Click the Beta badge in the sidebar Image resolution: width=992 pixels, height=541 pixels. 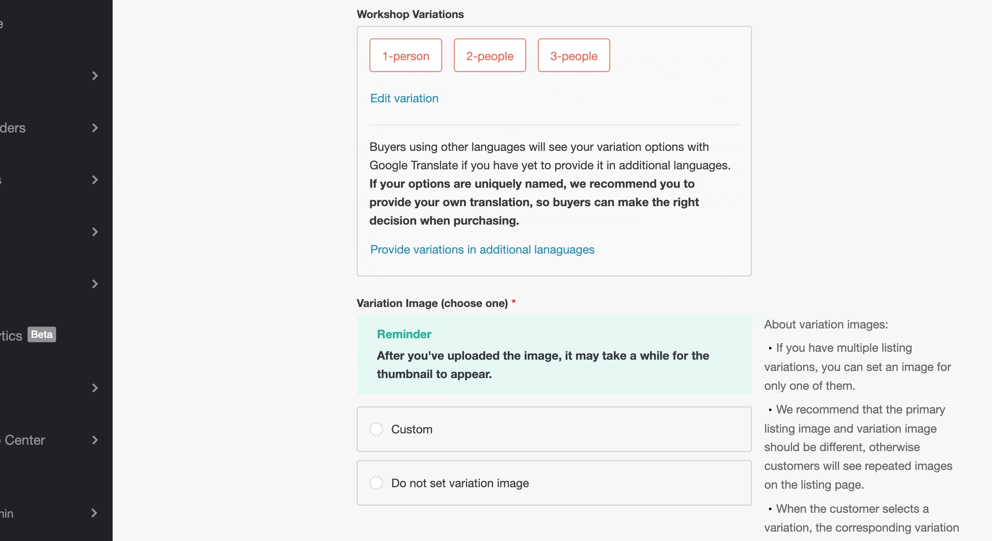(41, 334)
